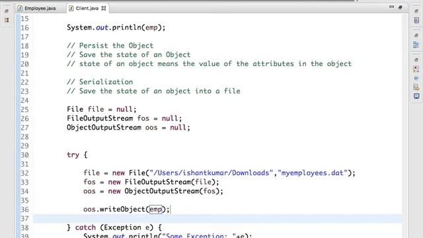Click the empty highlighted line 37
This screenshot has height=238, width=423.
click(217, 219)
